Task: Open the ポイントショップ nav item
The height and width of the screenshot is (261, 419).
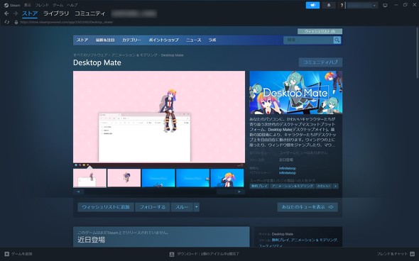Action: (163, 40)
